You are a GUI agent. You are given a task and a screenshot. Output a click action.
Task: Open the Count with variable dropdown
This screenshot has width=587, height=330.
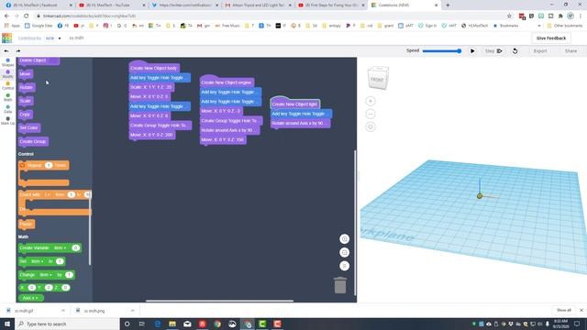(47, 195)
